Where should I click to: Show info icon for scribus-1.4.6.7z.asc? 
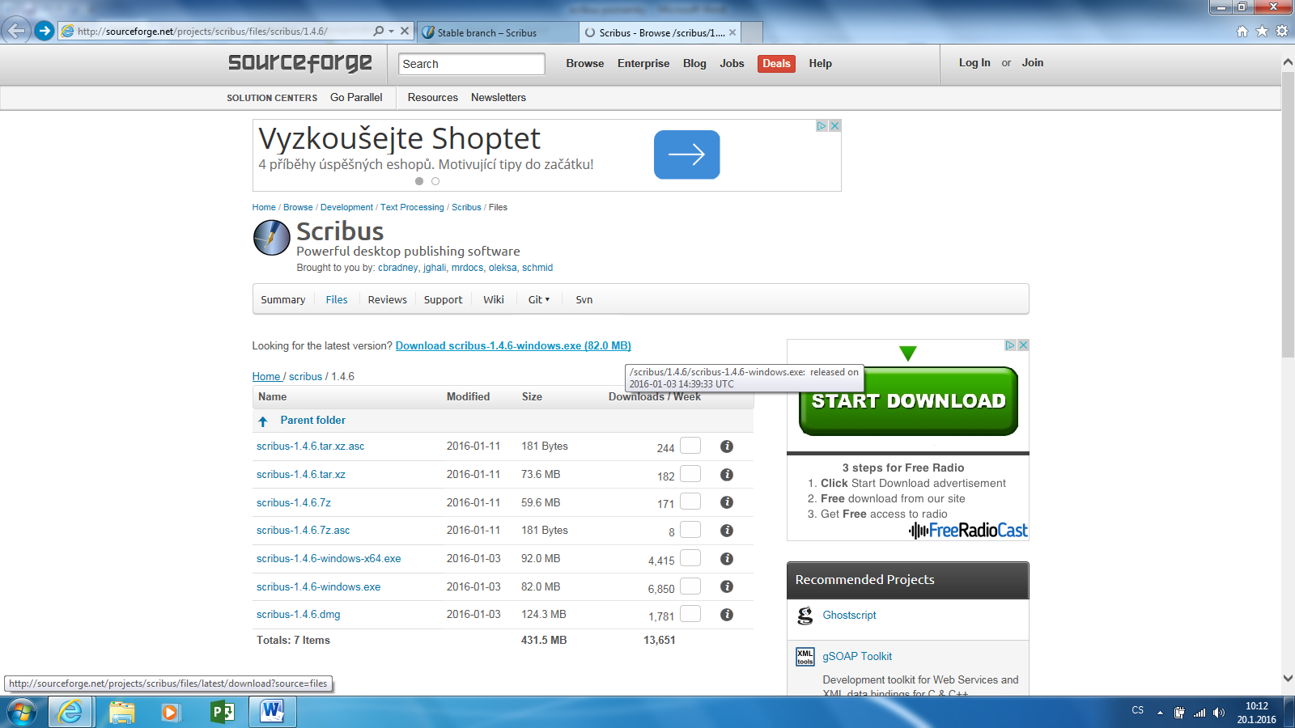point(727,531)
